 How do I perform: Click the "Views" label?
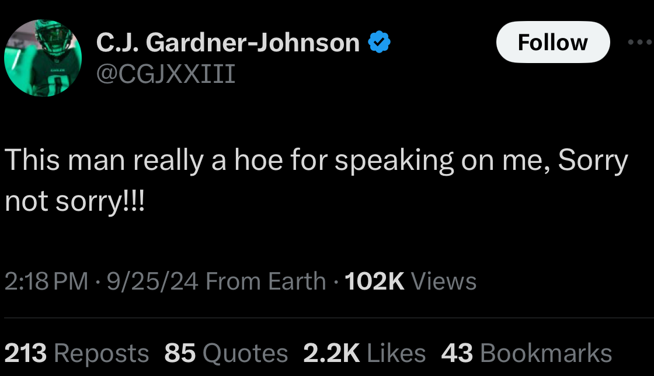pyautogui.click(x=444, y=281)
